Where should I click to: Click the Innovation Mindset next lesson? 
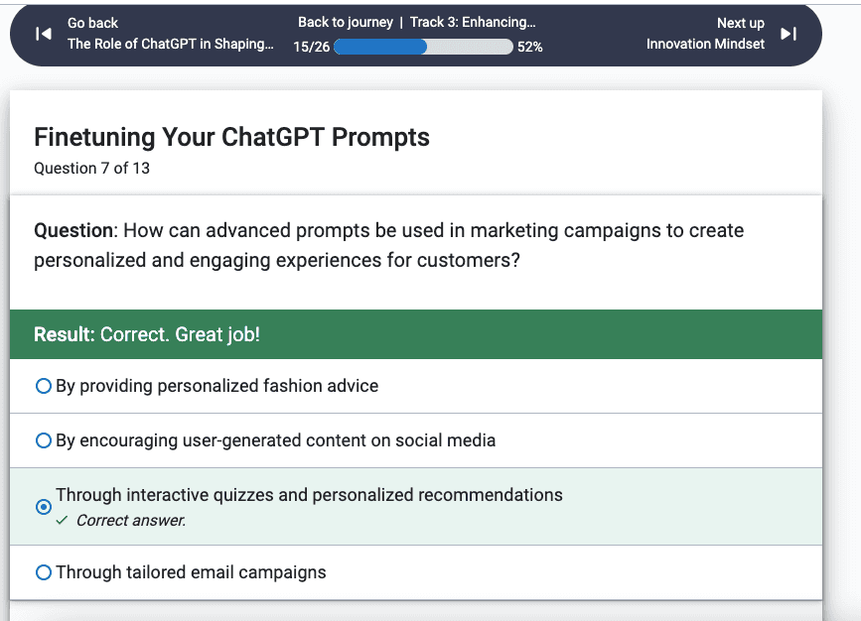(x=705, y=44)
